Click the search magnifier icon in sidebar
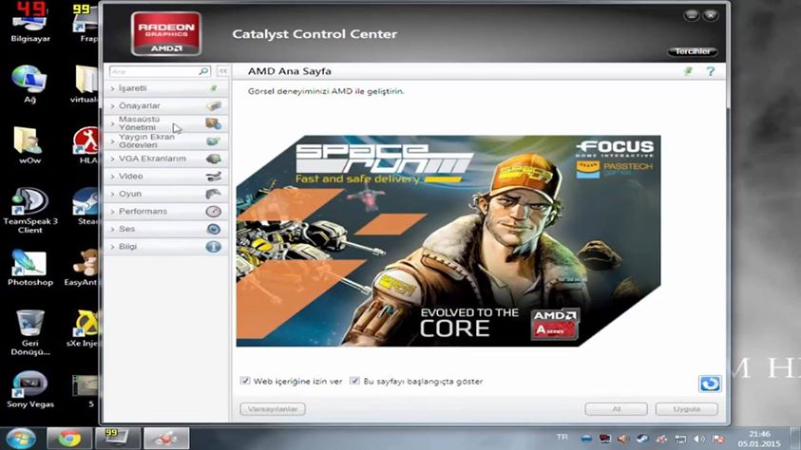 pos(203,71)
